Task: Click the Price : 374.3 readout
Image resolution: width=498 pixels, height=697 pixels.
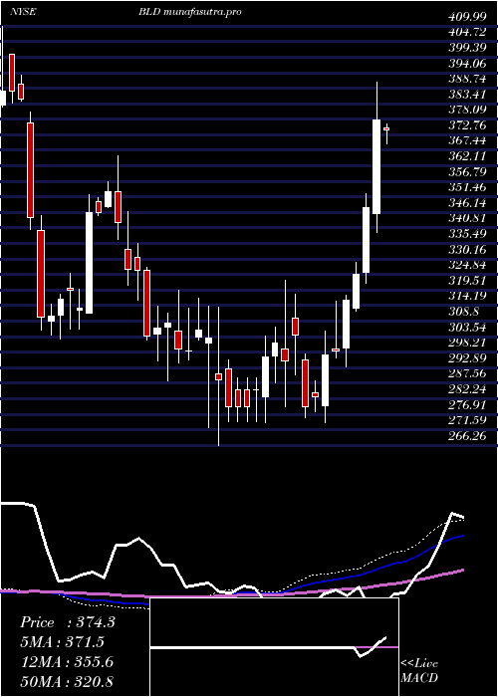Action: point(68,622)
